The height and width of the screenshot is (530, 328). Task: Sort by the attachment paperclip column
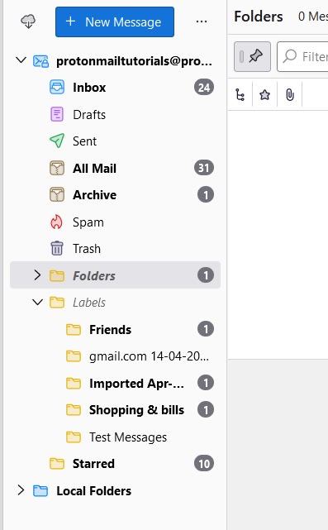(x=289, y=94)
